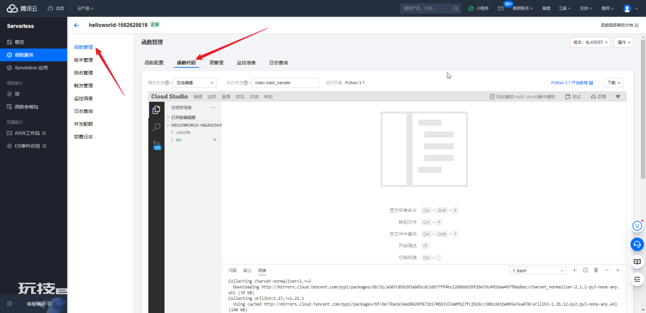646x313 pixels.
Task: Open the Explorer files icon in Cloud Studio
Action: click(157, 110)
